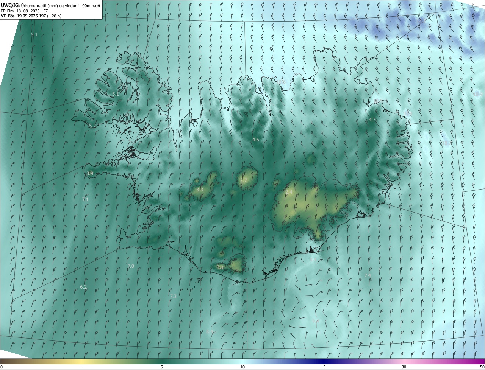Click the 7.1 value label on the map
This screenshot has height=370, width=485.
[85, 199]
